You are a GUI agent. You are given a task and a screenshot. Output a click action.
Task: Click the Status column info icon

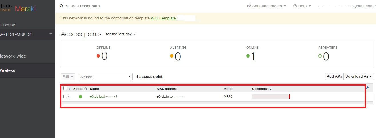(x=86, y=89)
